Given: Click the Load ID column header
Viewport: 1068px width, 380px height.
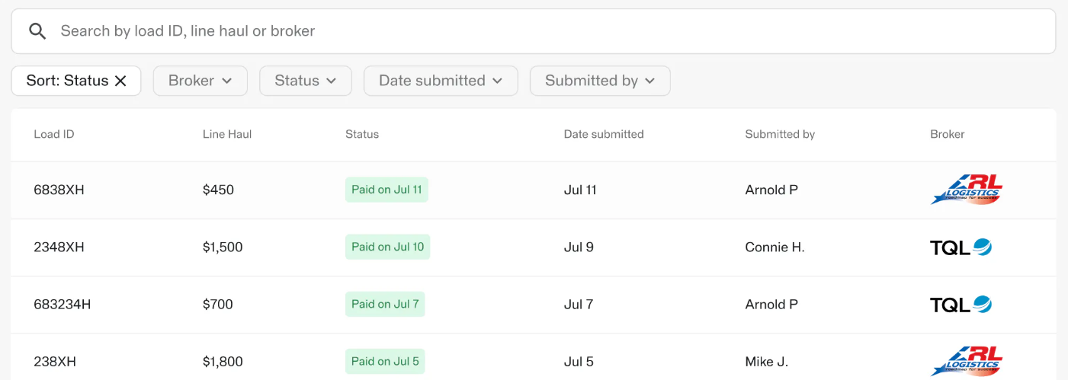Looking at the screenshot, I should (54, 134).
